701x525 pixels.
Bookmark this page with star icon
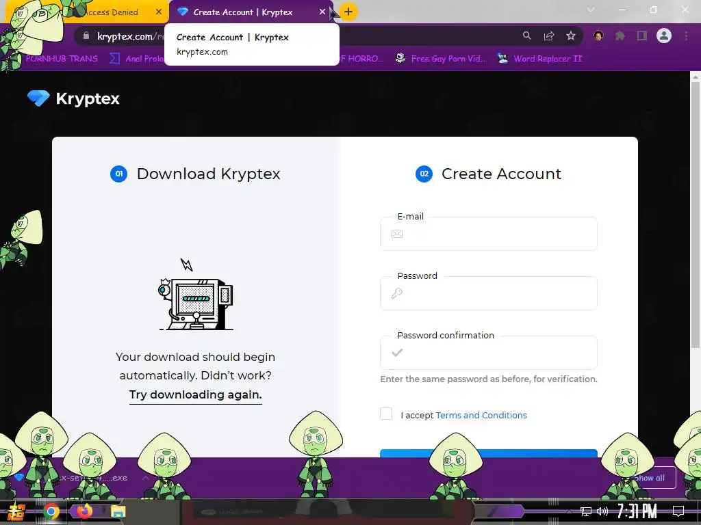(571, 36)
